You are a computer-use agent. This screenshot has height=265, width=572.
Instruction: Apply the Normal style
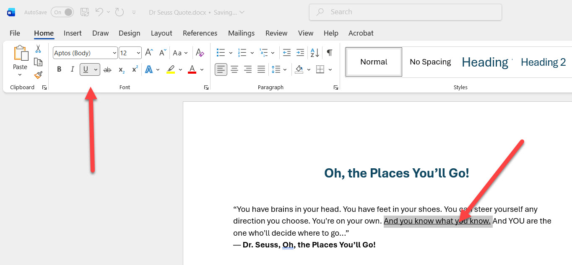pyautogui.click(x=374, y=62)
